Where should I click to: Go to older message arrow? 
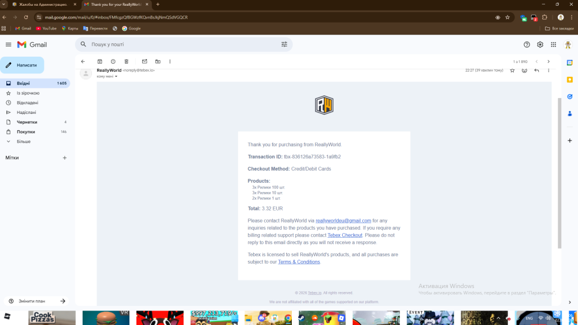549,62
